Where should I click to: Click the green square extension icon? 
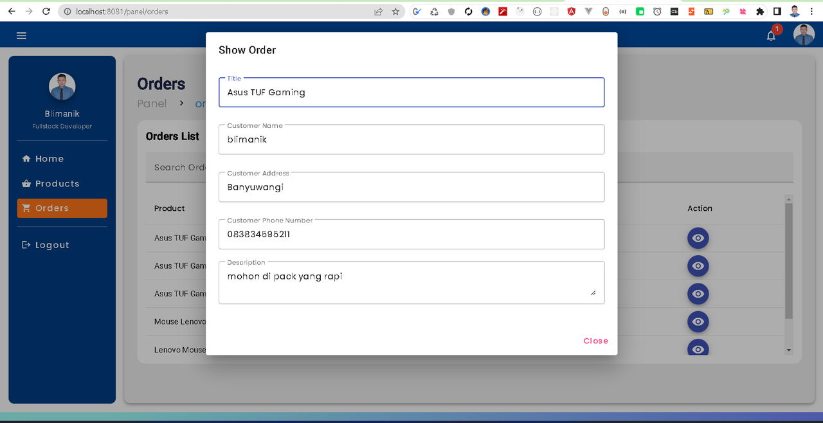point(640,12)
